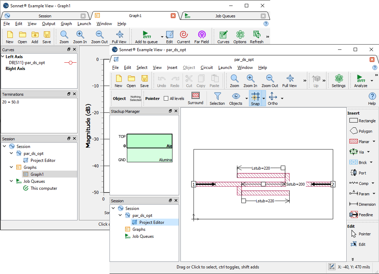Screen dimensions: 379x274
Task: Float the Curves panel in Graph1 window
Action: click(x=68, y=49)
